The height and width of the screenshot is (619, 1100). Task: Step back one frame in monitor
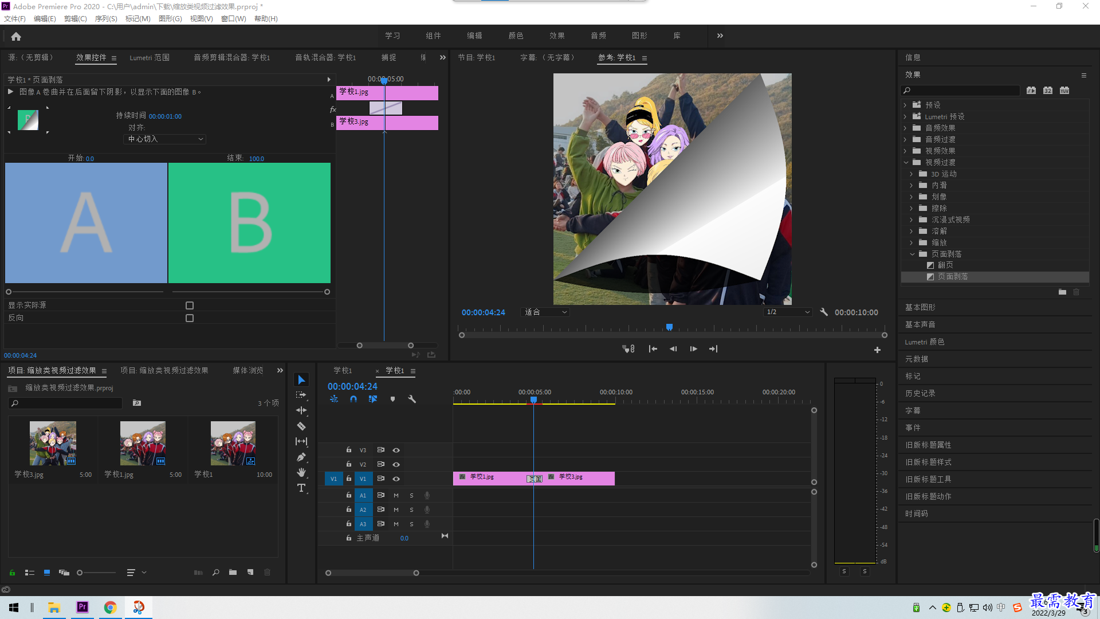[673, 349]
